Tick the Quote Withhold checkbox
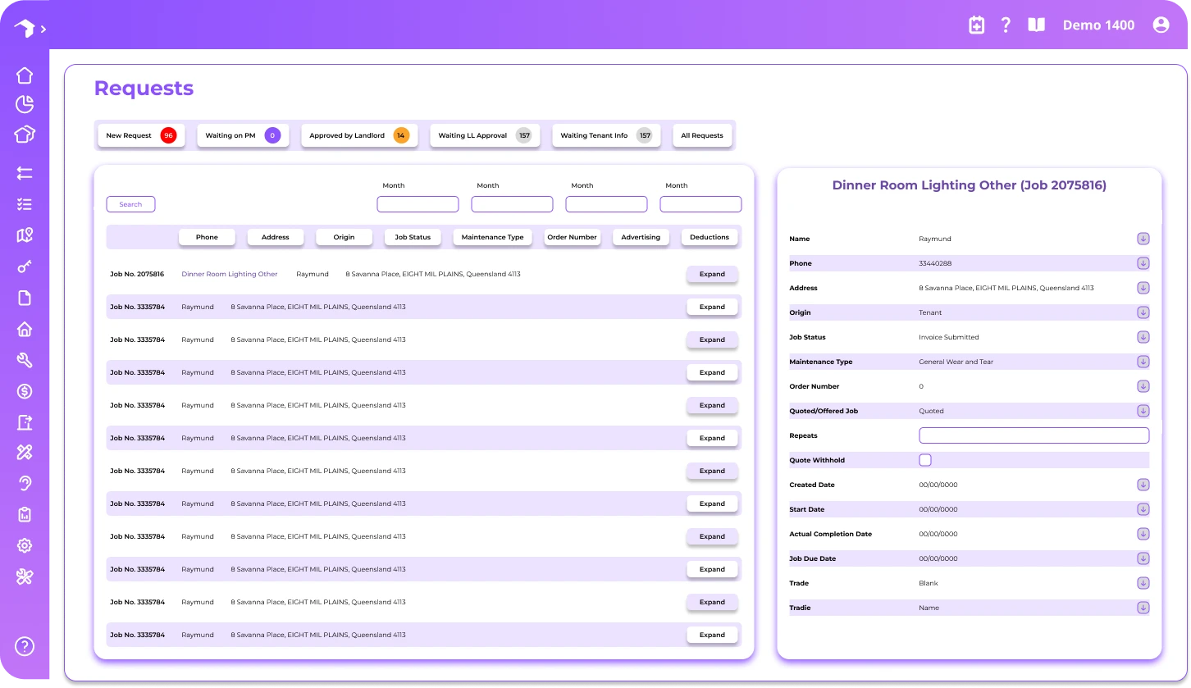The width and height of the screenshot is (1191, 688). (x=925, y=460)
